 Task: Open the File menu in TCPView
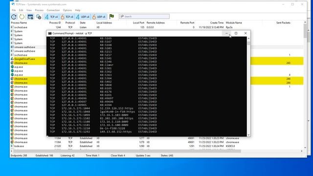(x=14, y=10)
